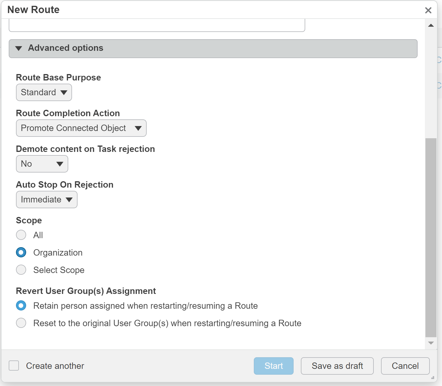The image size is (442, 386).
Task: Click the Start button
Action: pos(274,366)
